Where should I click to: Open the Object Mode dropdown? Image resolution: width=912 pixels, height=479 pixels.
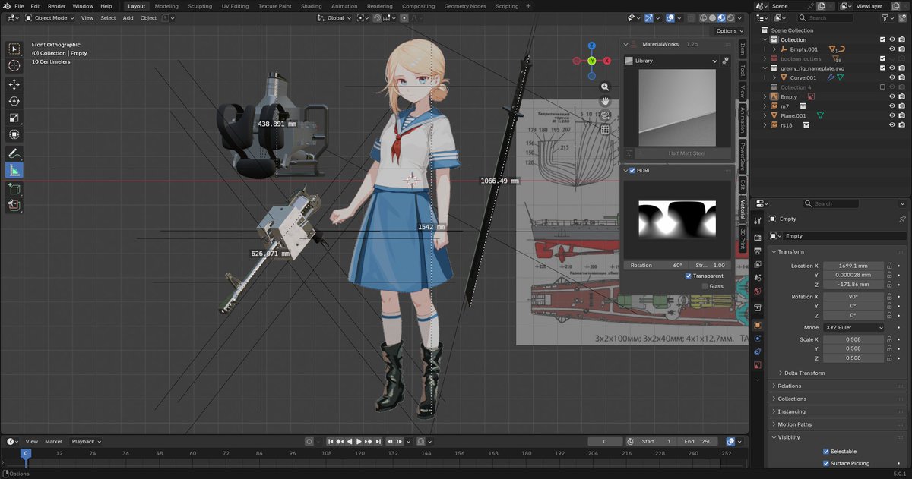(x=49, y=17)
